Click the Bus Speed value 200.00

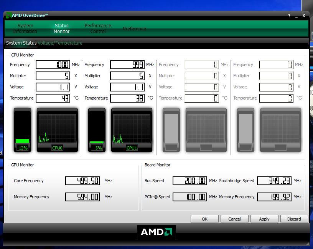click(190, 181)
